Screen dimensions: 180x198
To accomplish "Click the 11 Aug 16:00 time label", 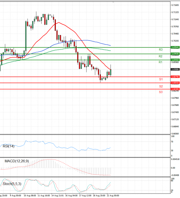I will (44, 196).
